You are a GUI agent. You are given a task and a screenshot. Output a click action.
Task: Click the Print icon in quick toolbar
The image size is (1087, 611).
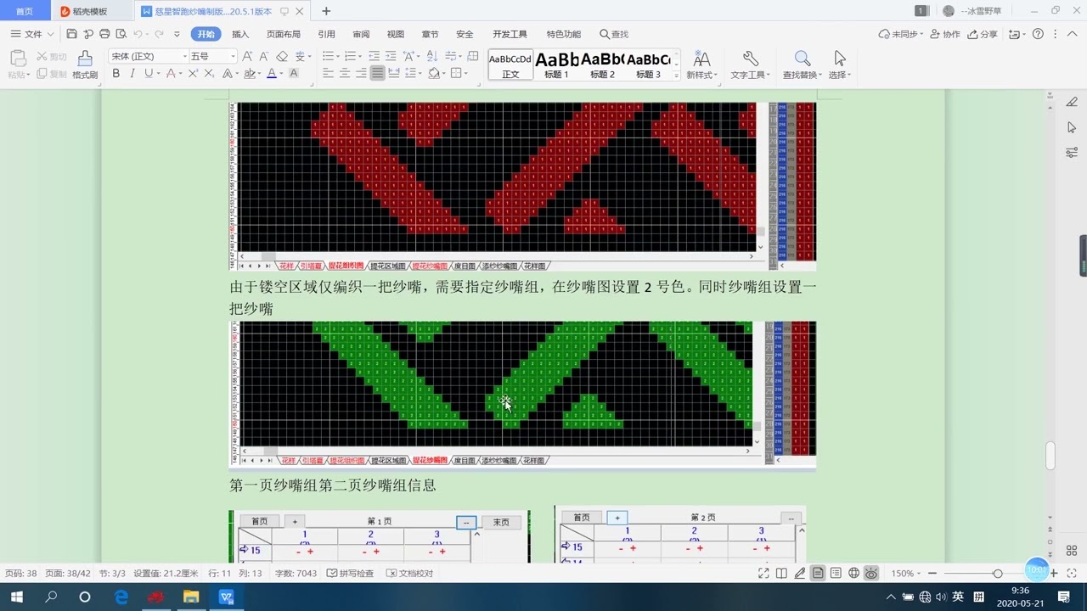point(104,34)
